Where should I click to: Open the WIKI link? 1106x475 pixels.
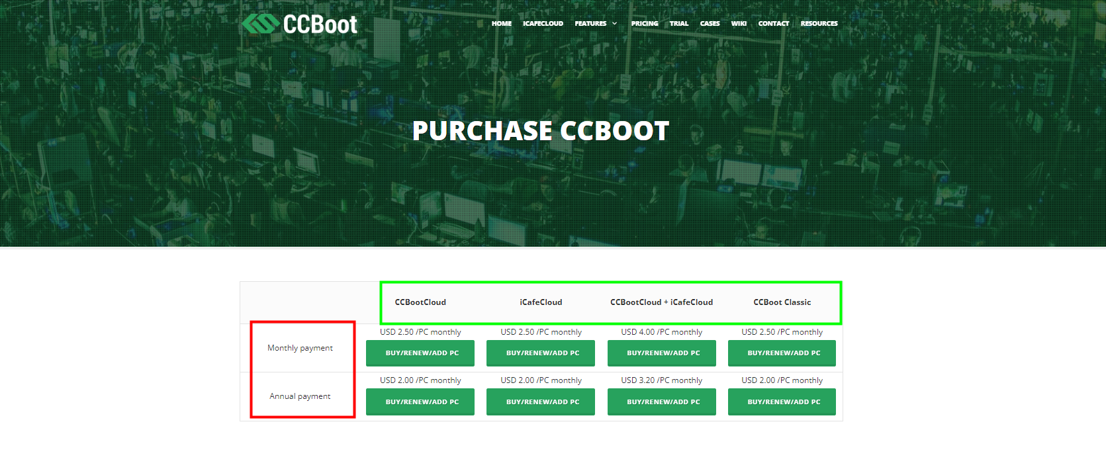pos(739,24)
